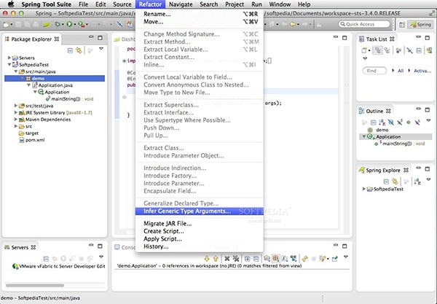Click Remove Selected Matches X icon
The height and width of the screenshot is (304, 437).
[227, 259]
